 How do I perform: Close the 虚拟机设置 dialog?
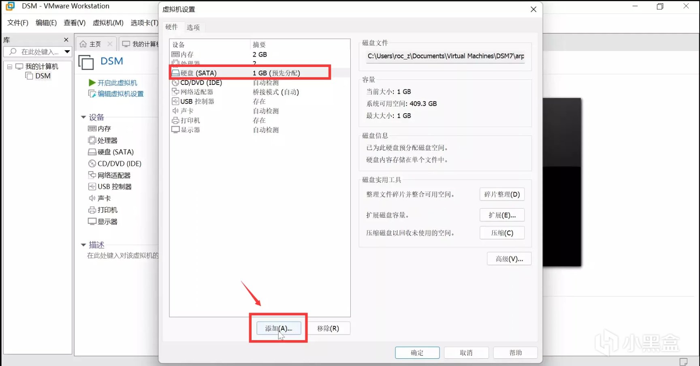[x=534, y=9]
